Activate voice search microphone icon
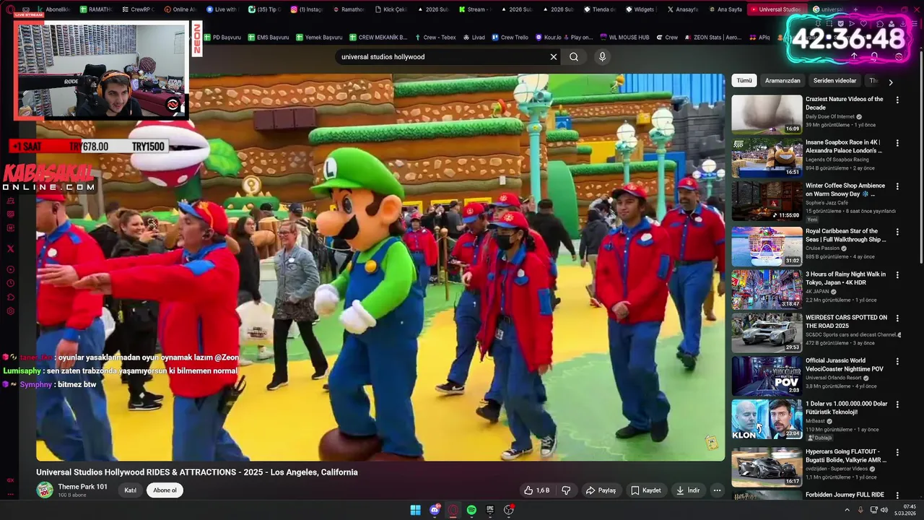The height and width of the screenshot is (520, 924). (x=602, y=57)
